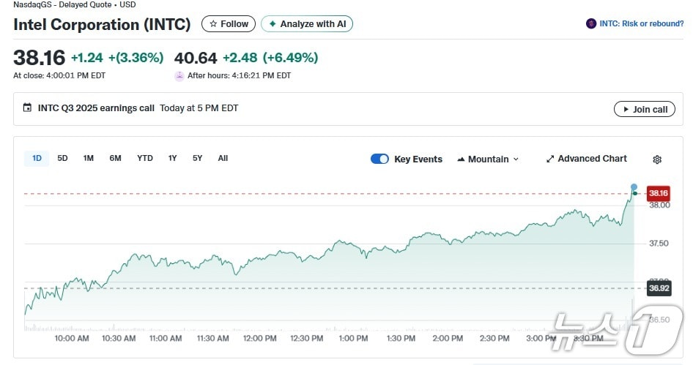Click the Analyze with AI button
Screen dimensions: 693x365
click(x=307, y=24)
